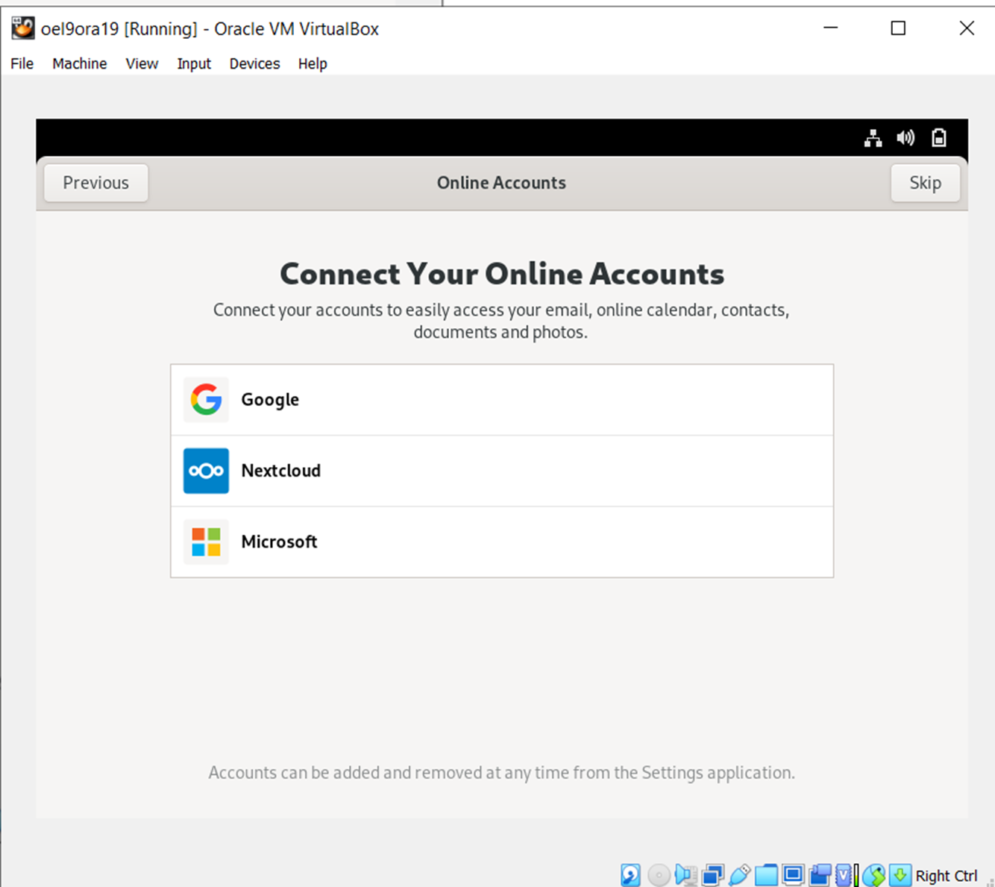Open the GNOME network status icon

873,138
